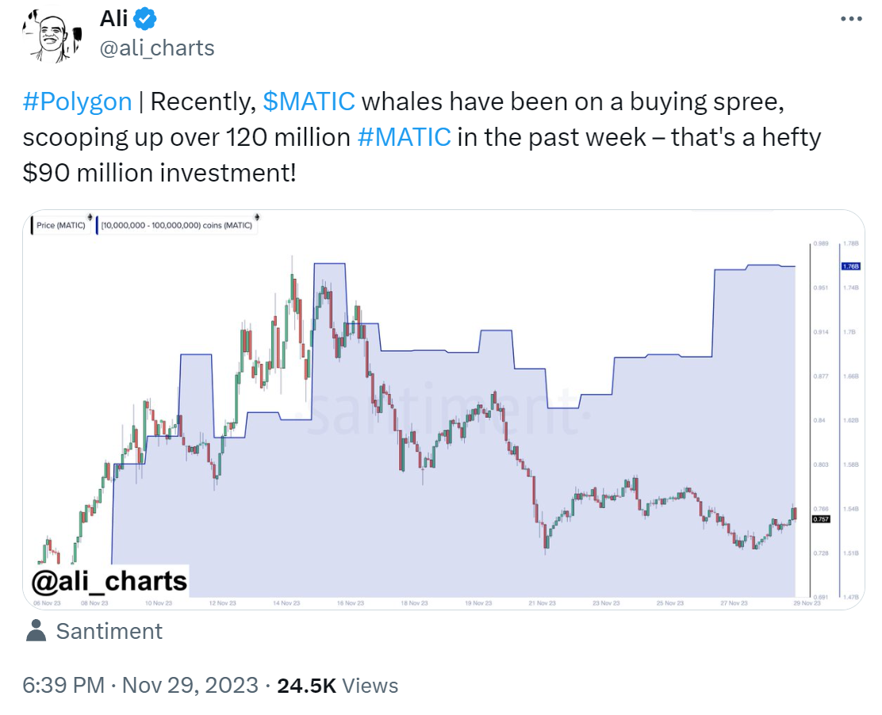Click the 24.5K Views count
882x715 pixels.
(x=338, y=685)
